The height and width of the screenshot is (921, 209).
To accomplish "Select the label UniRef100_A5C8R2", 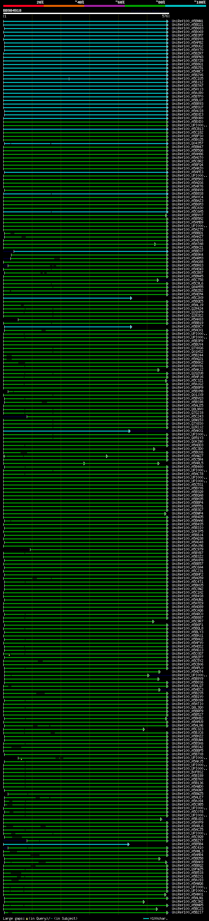I will (x=187, y=161).
